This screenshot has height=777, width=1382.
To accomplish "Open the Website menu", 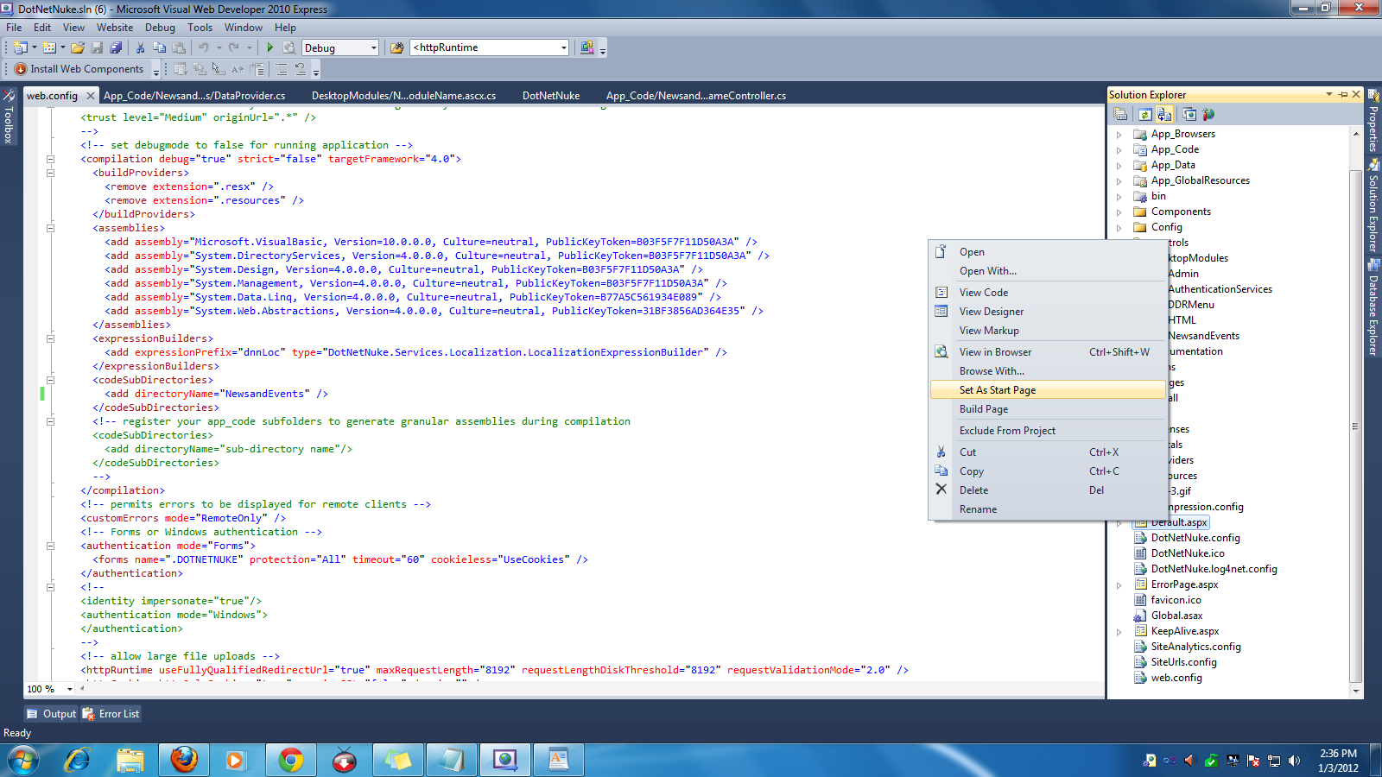I will click(x=115, y=28).
